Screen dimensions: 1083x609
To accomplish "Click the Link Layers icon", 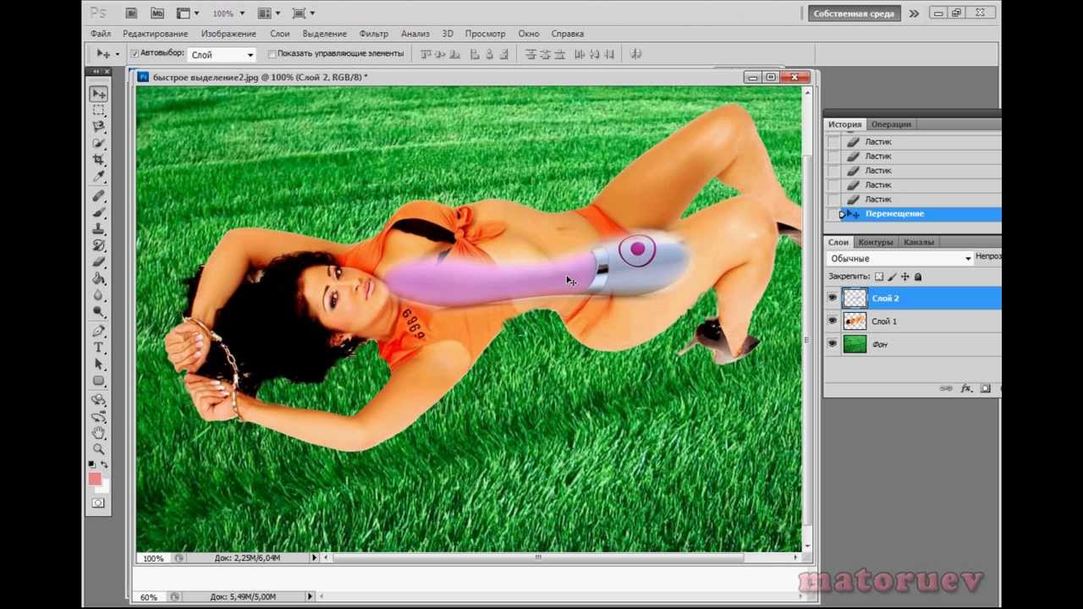I will click(x=947, y=388).
